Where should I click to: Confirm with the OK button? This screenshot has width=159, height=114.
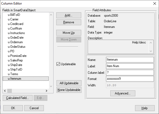pyautogui.click(x=13, y=108)
